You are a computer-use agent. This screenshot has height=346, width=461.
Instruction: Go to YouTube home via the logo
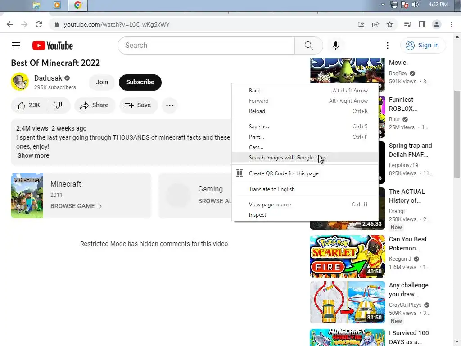point(53,46)
